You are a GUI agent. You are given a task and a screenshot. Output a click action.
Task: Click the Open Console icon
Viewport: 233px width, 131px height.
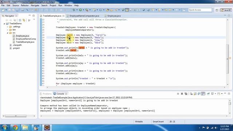point(218,94)
